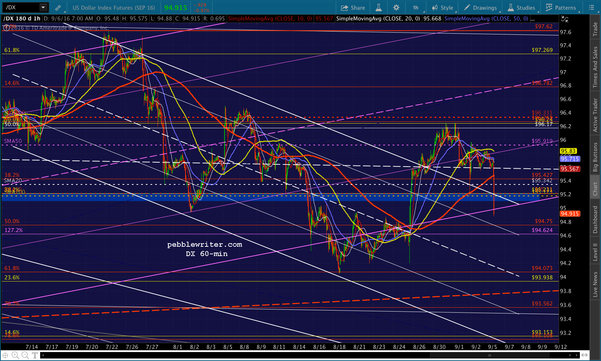Click the list menu icon at top right
Viewport: 601px width, 361px height.
591,8
